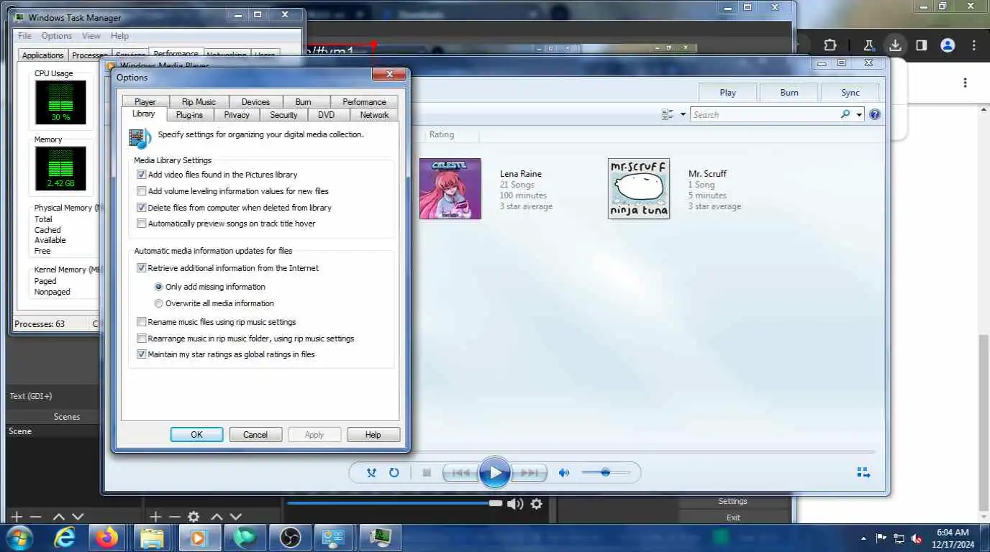
Task: Open the search box dropdown arrow
Action: click(859, 114)
